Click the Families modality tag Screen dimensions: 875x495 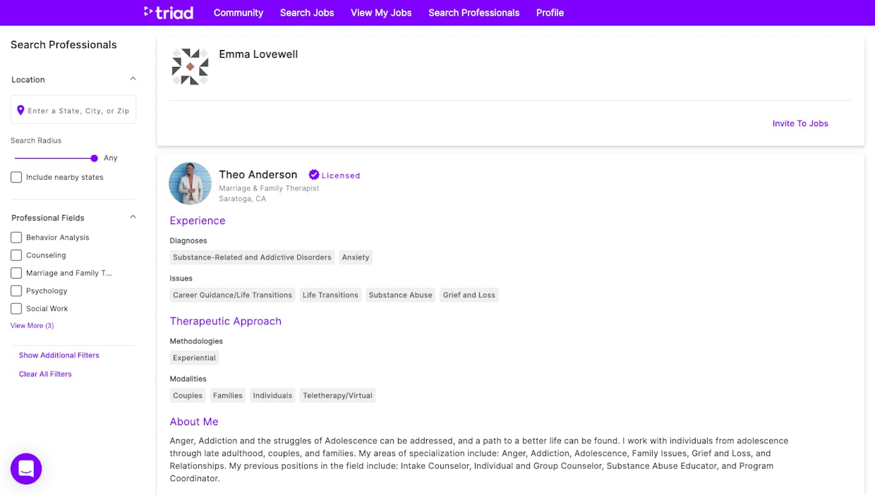228,396
